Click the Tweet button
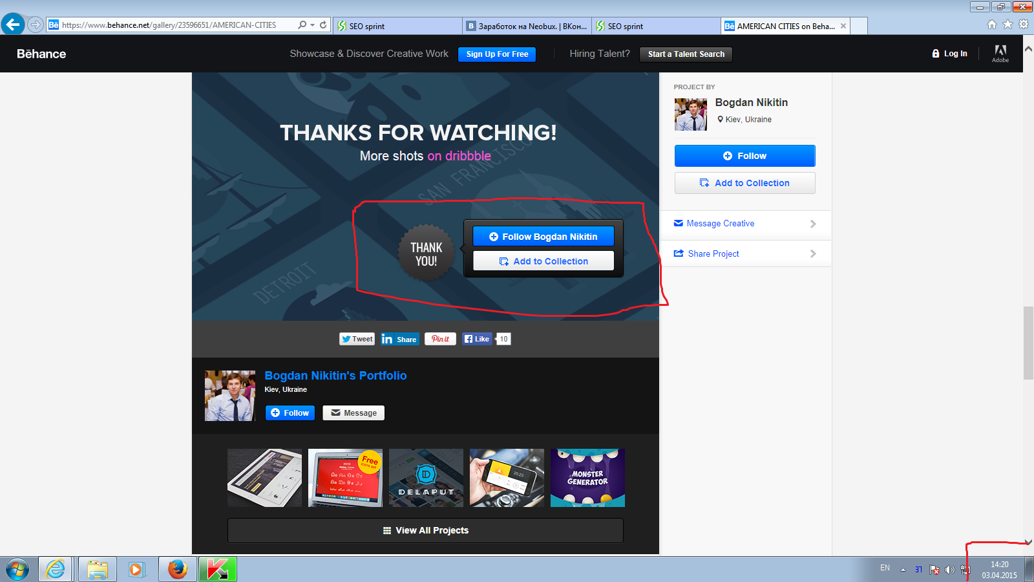1034x582 pixels. click(357, 339)
